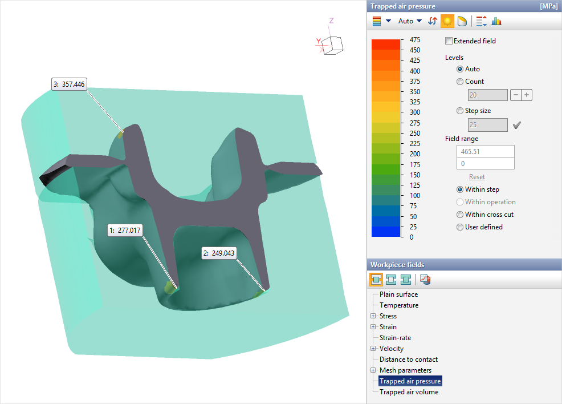The width and height of the screenshot is (562, 404).
Task: Enable the Extended field checkbox
Action: (x=449, y=41)
